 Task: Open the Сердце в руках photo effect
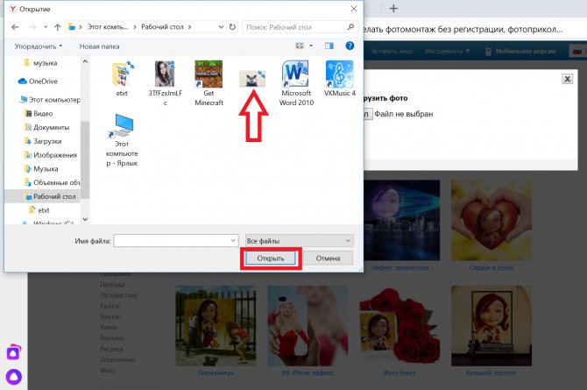point(492,220)
